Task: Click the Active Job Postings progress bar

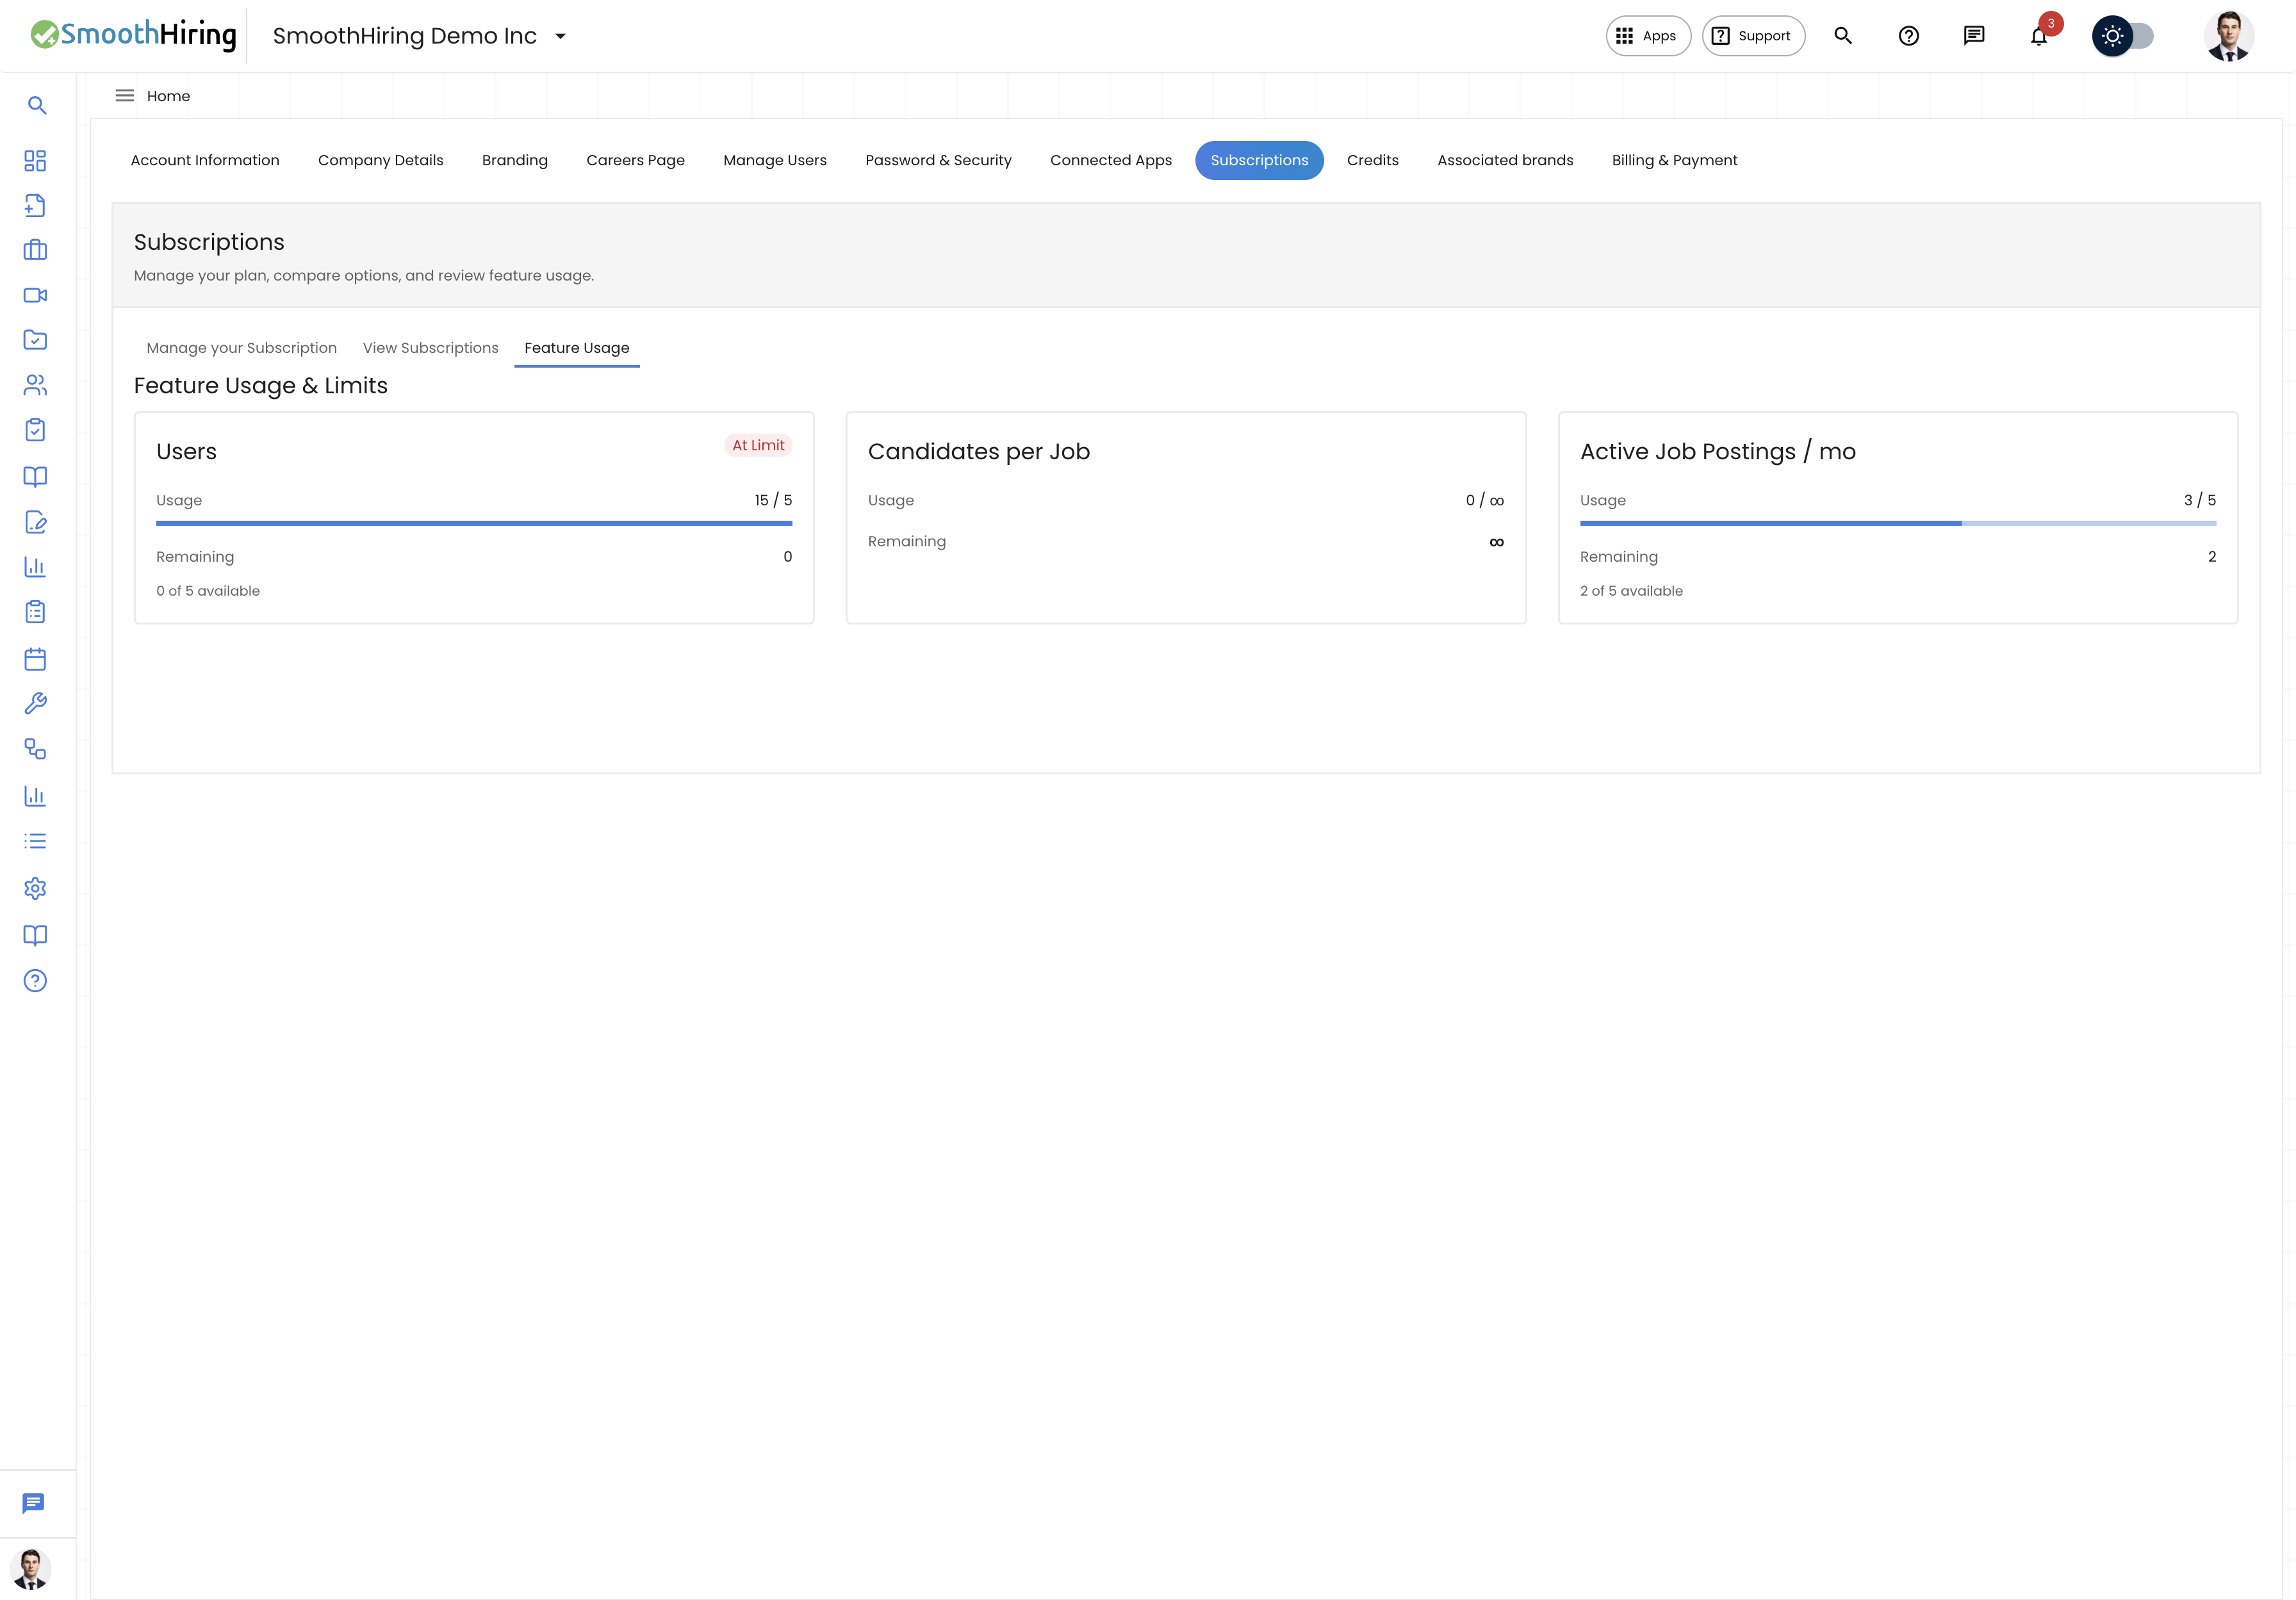Action: pos(1898,523)
